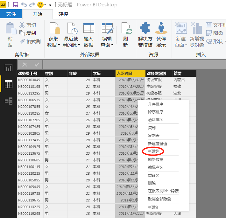Screen dimensions: 226x218
Task: Open the smiley feedback dropdown arrow
Action: [x=45, y=5]
